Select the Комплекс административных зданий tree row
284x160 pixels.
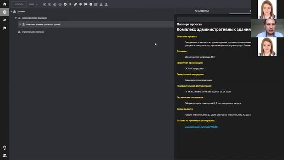(96, 24)
